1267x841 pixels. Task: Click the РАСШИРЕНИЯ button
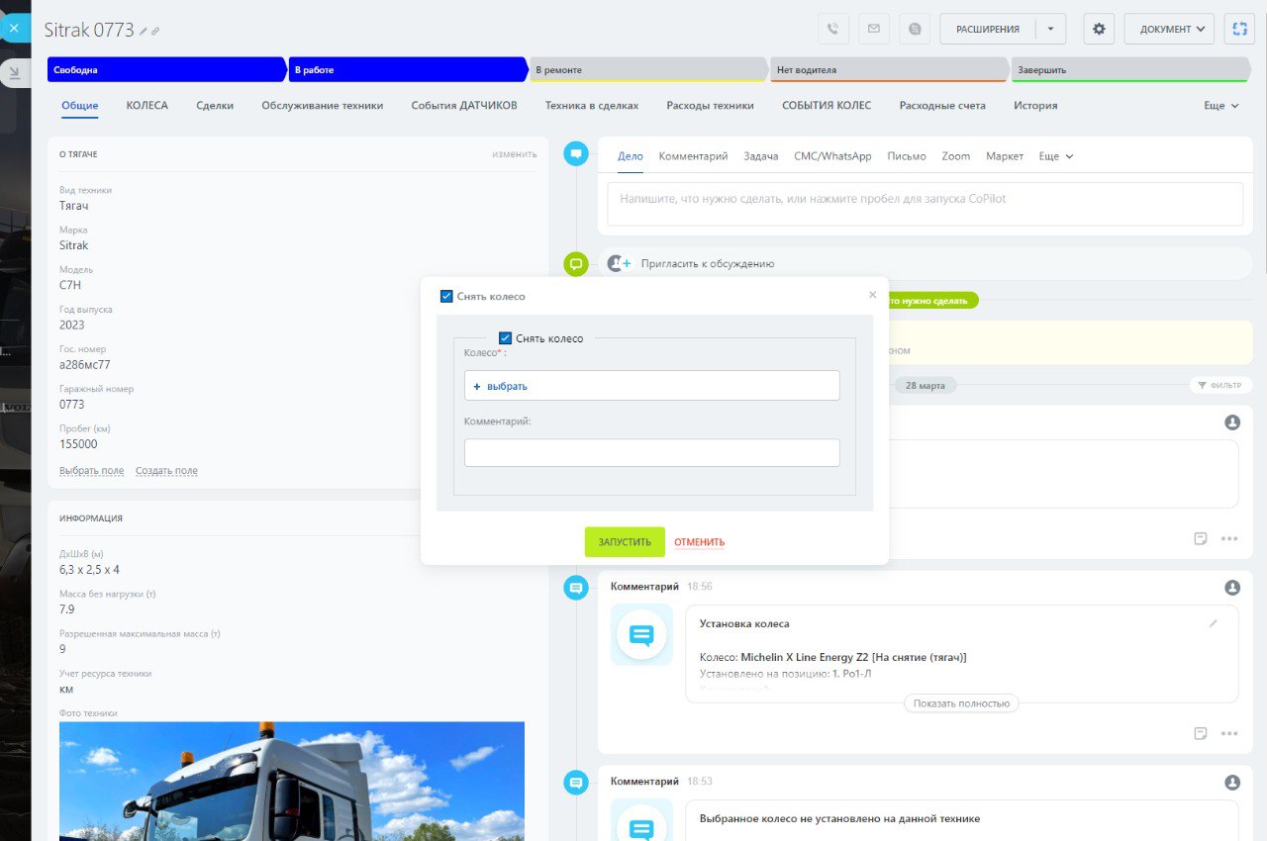pos(987,29)
